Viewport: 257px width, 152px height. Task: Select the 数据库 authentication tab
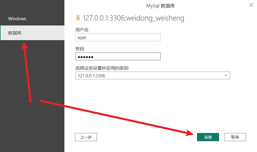coord(32,33)
